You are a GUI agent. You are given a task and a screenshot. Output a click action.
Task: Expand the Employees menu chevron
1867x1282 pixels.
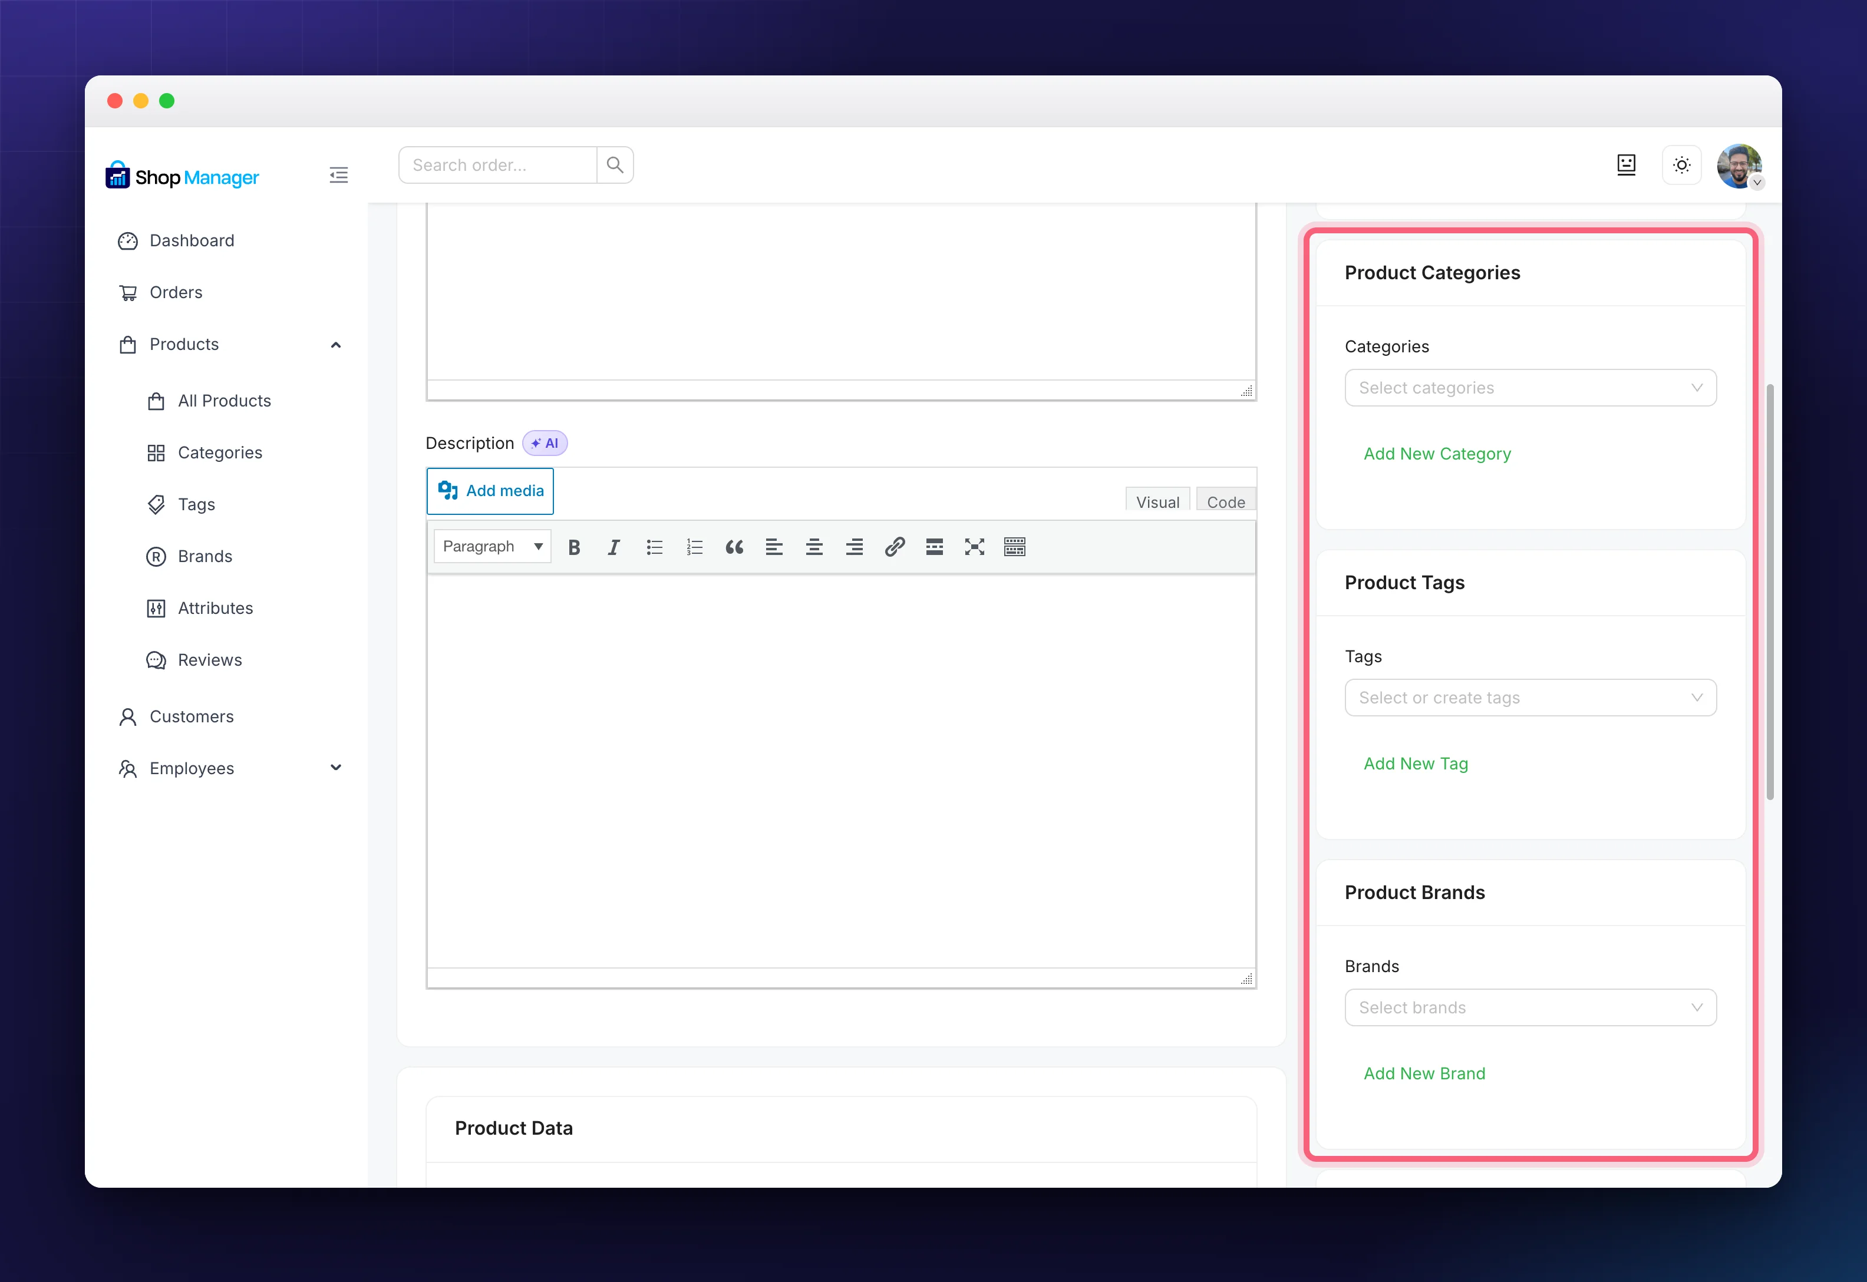336,768
